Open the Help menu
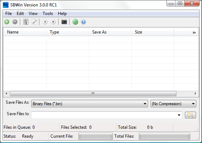 tap(62, 14)
